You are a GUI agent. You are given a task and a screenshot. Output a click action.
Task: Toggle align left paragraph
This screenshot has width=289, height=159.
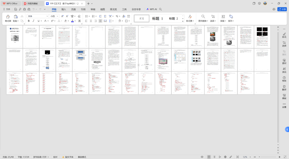point(86,21)
